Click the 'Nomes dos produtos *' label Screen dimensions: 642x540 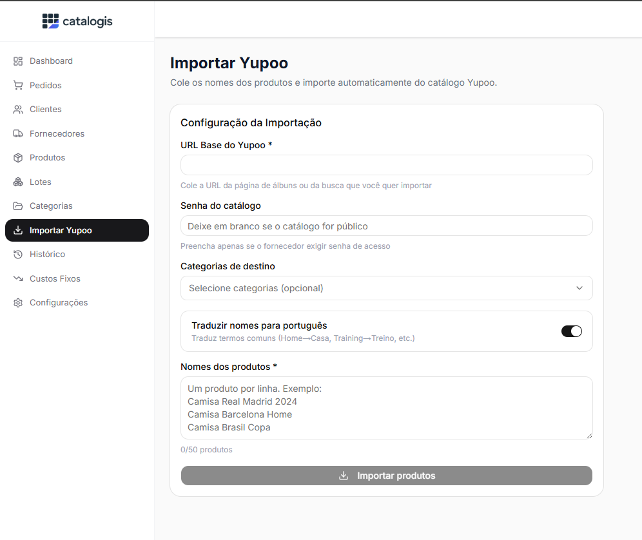(x=229, y=367)
